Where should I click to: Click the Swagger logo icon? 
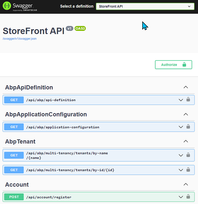pos(7,6)
